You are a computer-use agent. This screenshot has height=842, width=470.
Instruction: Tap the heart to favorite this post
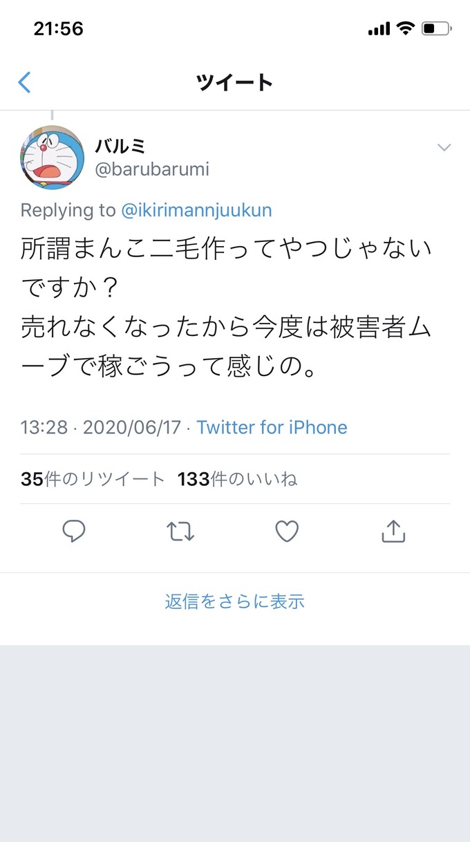tap(286, 531)
